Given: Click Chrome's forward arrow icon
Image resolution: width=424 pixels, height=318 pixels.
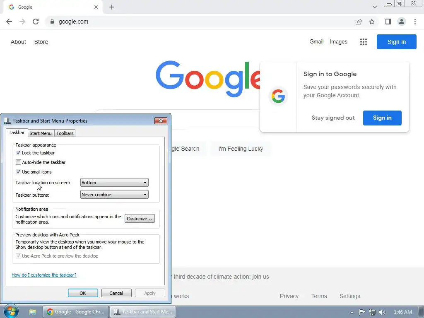Looking at the screenshot, I should (22, 22).
